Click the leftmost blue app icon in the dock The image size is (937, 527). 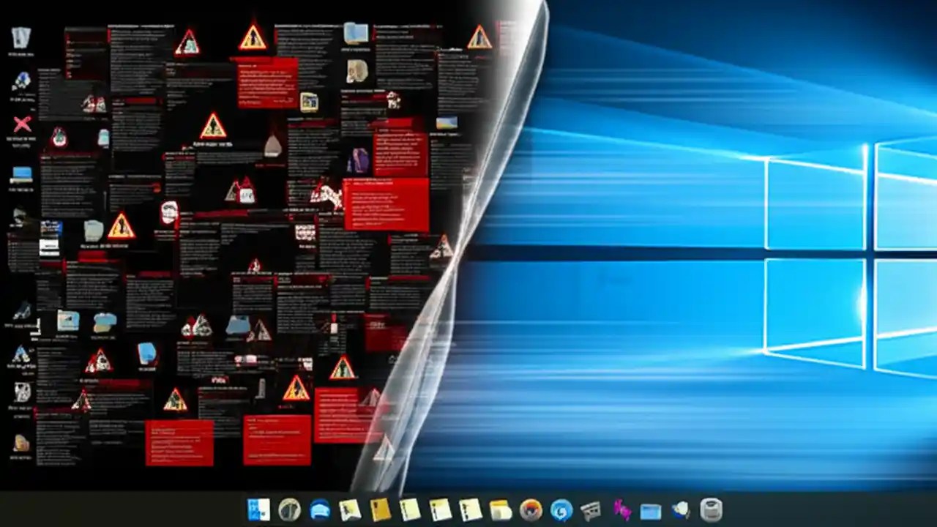pyautogui.click(x=258, y=510)
